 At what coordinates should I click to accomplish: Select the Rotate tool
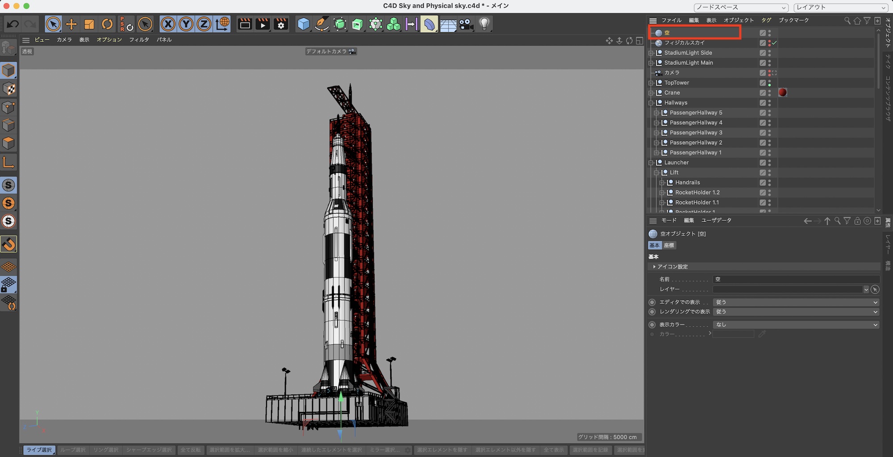click(x=107, y=24)
